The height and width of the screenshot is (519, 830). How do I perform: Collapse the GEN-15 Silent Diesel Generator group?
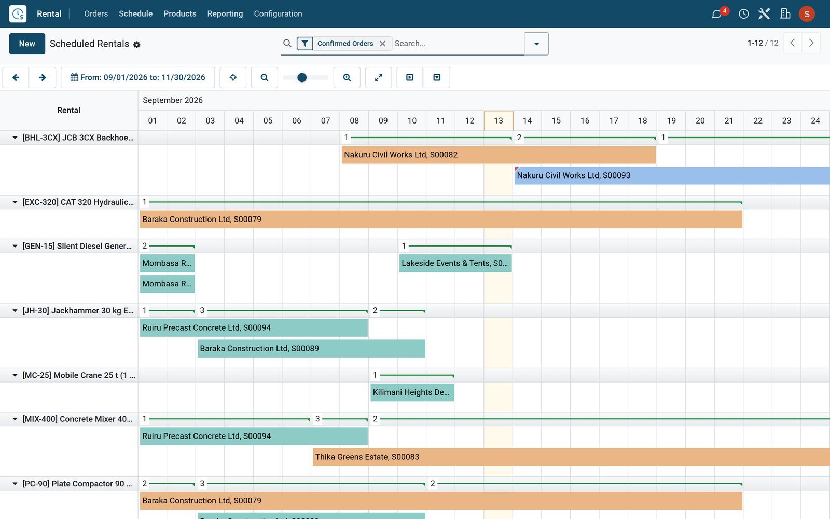[x=15, y=246]
